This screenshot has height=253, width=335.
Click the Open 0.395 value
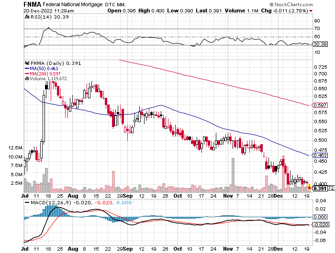[x=122, y=11]
